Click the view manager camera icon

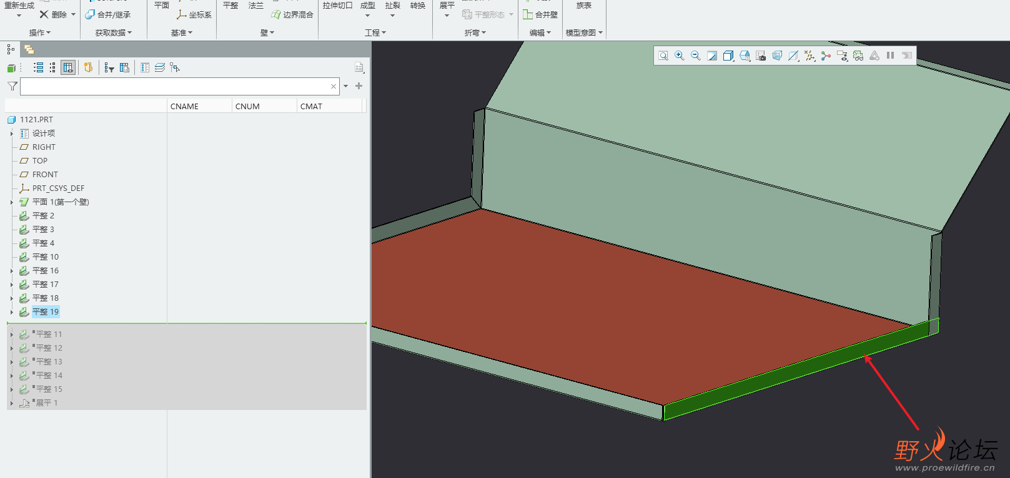761,56
